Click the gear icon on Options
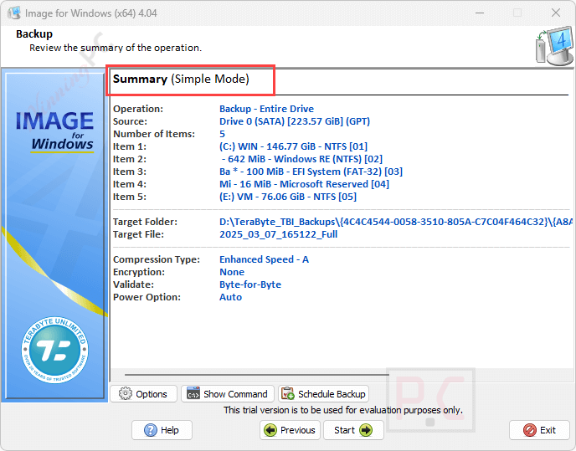 [126, 394]
